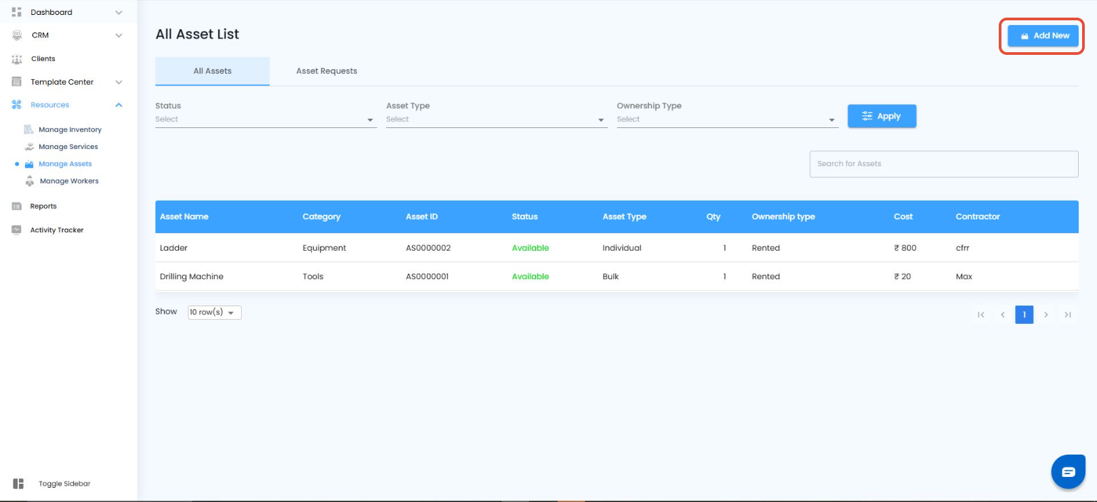Image resolution: width=1097 pixels, height=502 pixels.
Task: Switch to the All Assets tab
Action: [x=212, y=71]
